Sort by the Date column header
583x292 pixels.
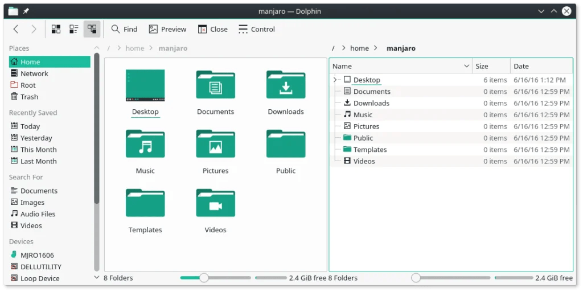point(541,66)
